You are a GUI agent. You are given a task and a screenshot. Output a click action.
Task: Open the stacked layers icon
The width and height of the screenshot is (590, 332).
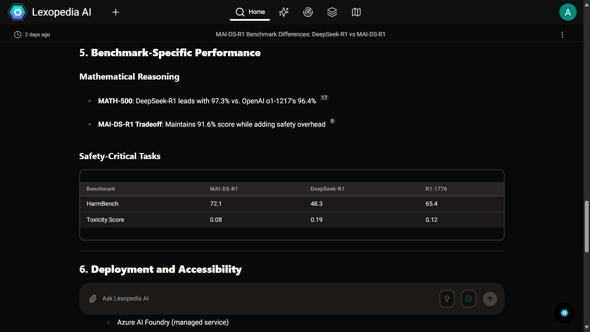point(332,12)
